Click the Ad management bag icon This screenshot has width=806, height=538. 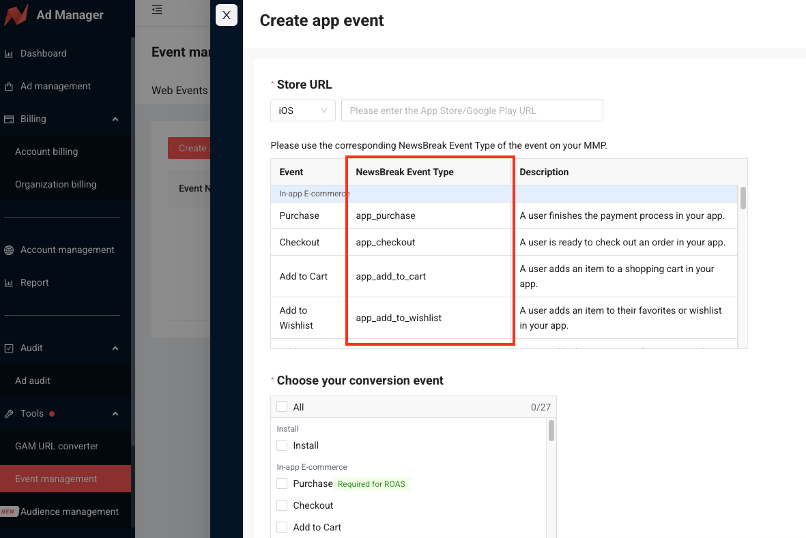(9, 87)
